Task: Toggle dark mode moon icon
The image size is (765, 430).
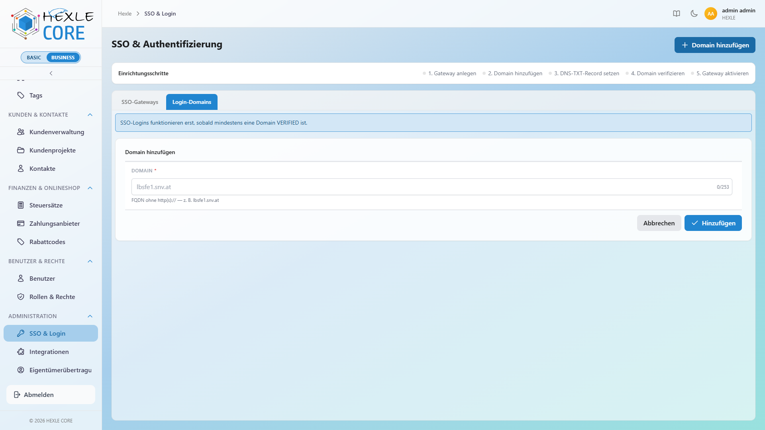Action: click(x=694, y=14)
